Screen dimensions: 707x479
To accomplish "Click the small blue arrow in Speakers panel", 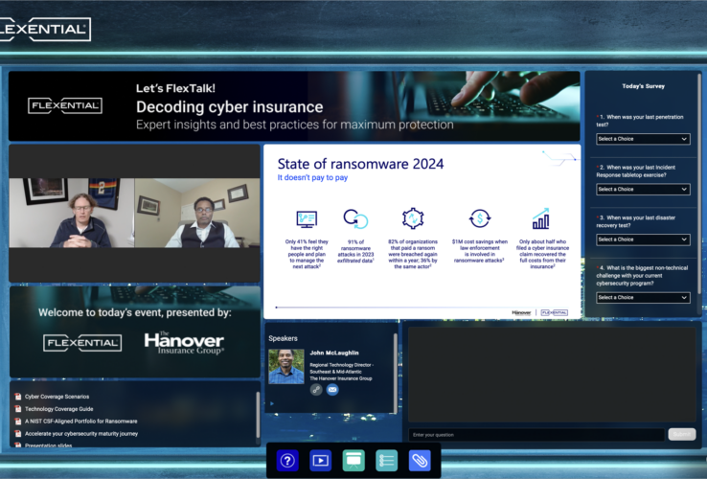I will pyautogui.click(x=272, y=403).
